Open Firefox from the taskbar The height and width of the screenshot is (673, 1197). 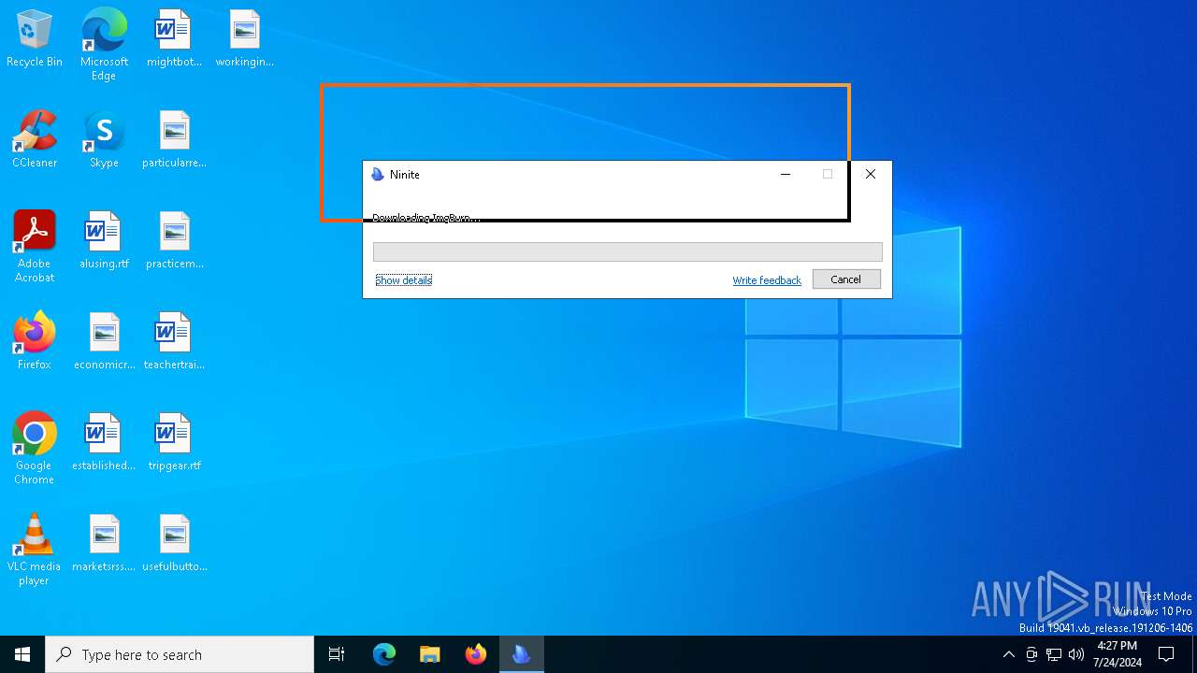click(x=476, y=654)
